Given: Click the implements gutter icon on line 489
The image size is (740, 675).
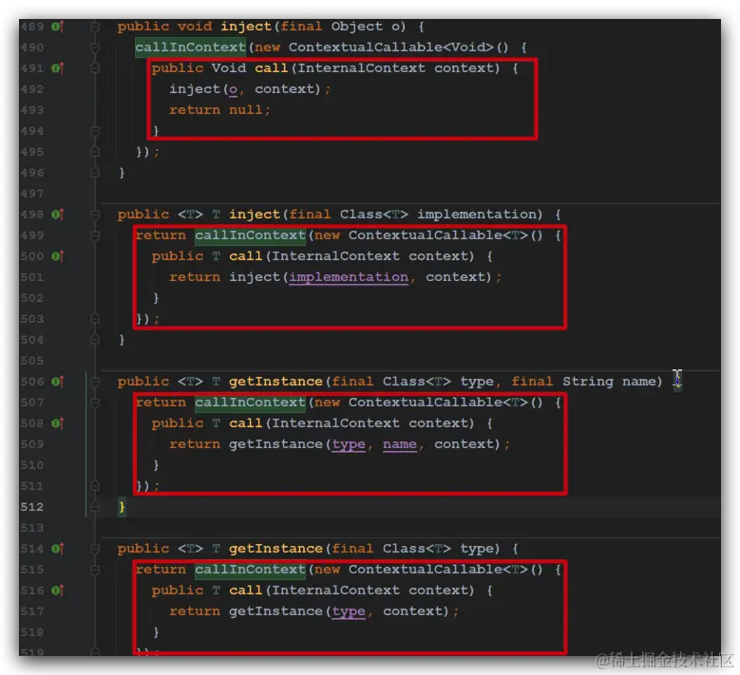Looking at the screenshot, I should [57, 27].
